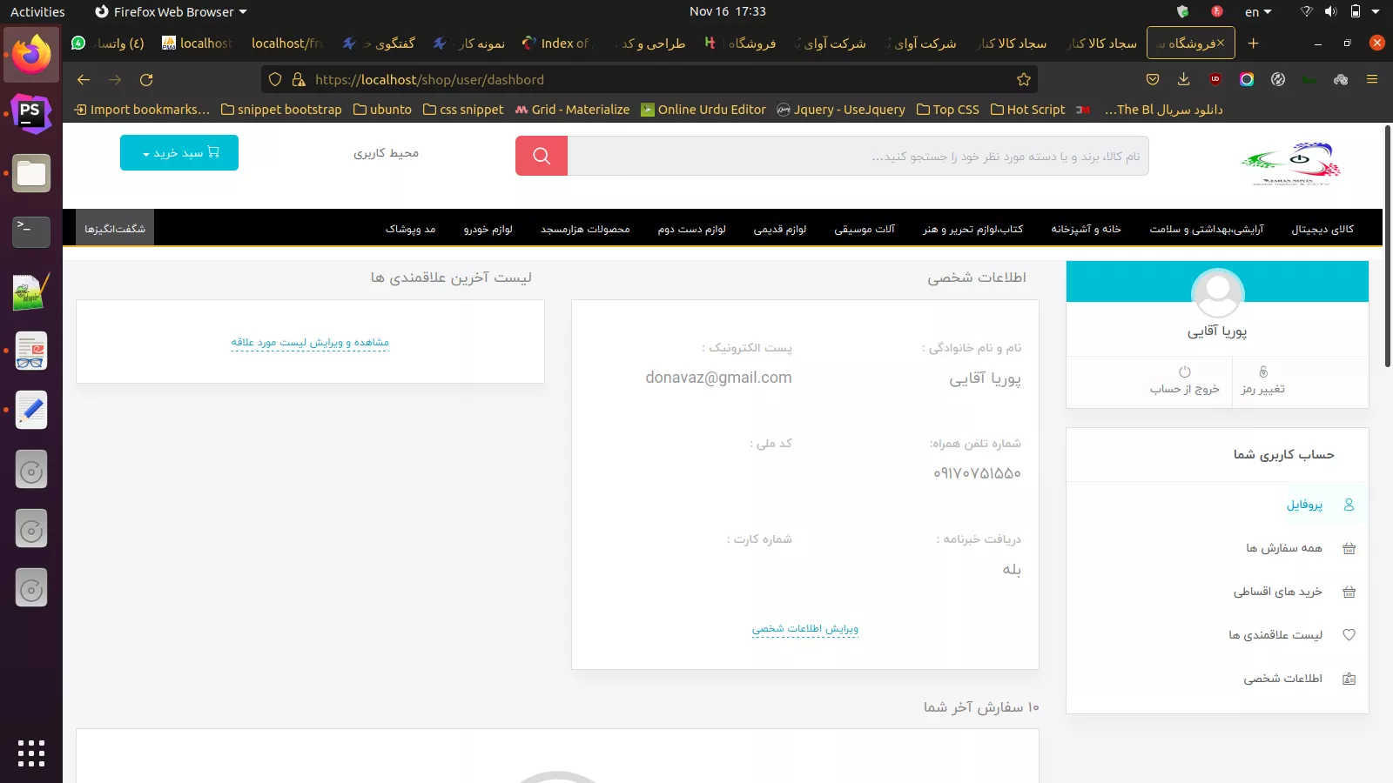Click the ID card icon beside اطلاعات شخصی

[x=1349, y=679]
